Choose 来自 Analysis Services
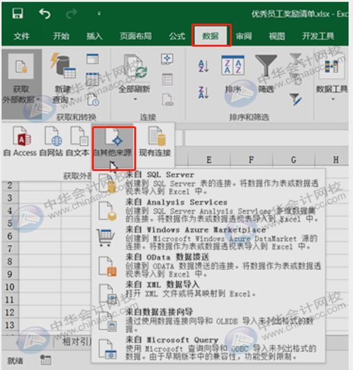 (208, 211)
